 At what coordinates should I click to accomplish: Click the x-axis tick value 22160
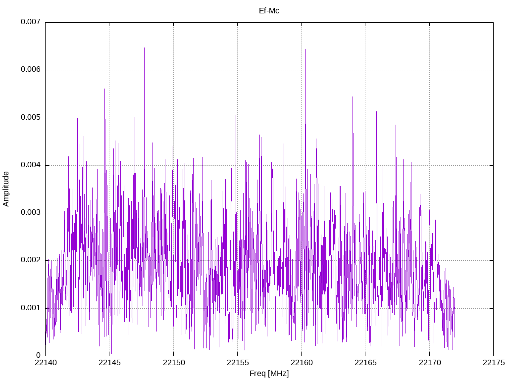click(x=302, y=363)
